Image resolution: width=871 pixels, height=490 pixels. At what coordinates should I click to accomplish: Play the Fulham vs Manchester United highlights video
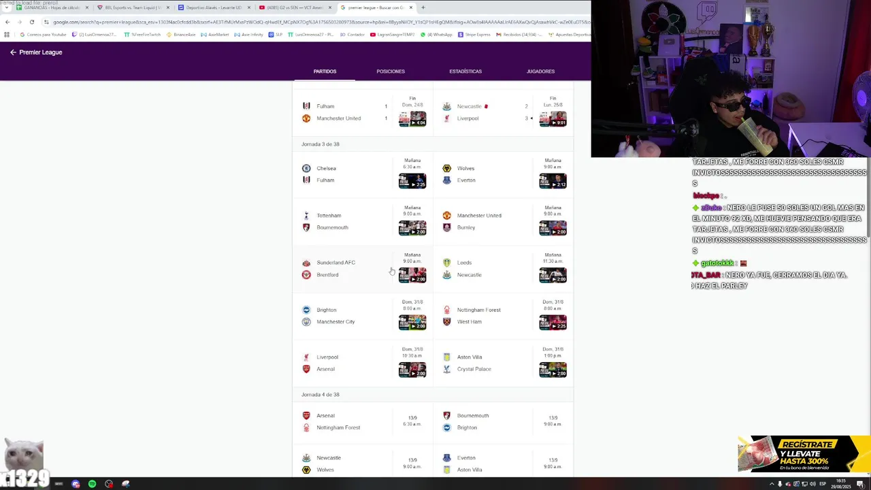[x=412, y=119]
